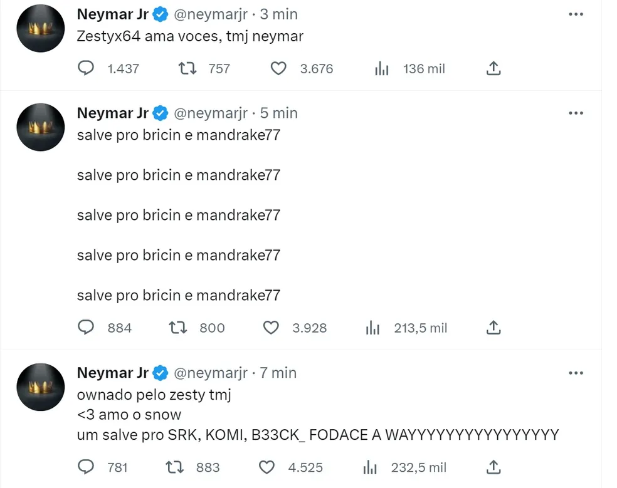This screenshot has width=617, height=488.
Task: Open view stats showing 213,5 mil
Action: tap(373, 328)
